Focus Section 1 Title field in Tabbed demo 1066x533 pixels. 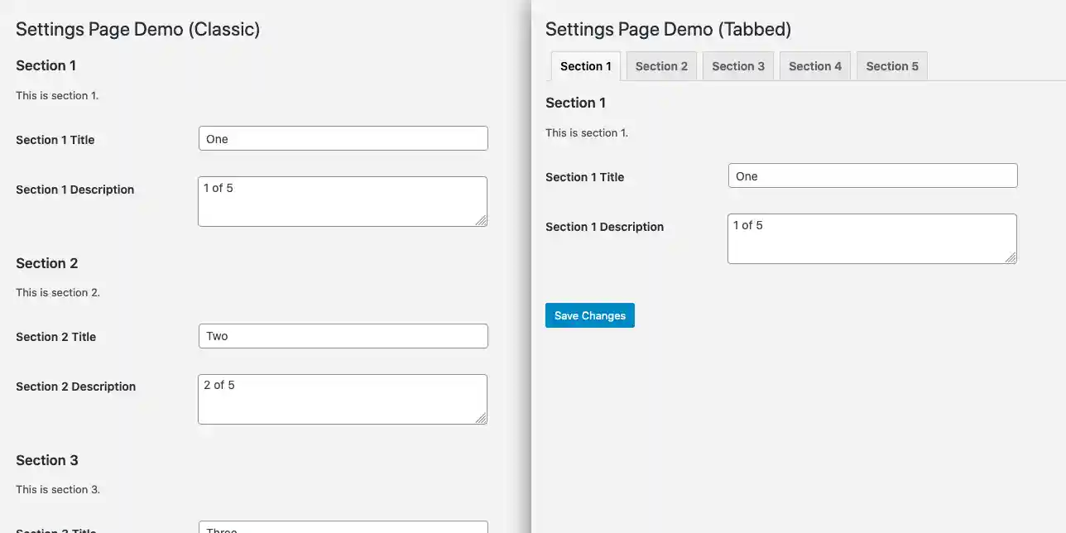click(x=873, y=175)
